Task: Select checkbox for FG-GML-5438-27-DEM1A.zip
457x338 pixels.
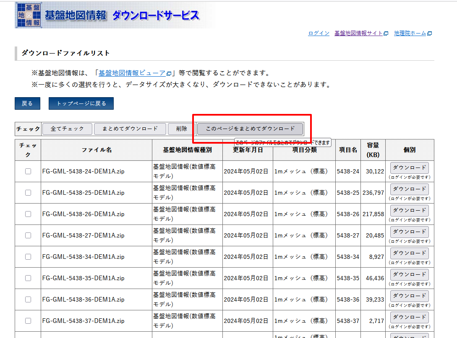Action: pos(28,235)
